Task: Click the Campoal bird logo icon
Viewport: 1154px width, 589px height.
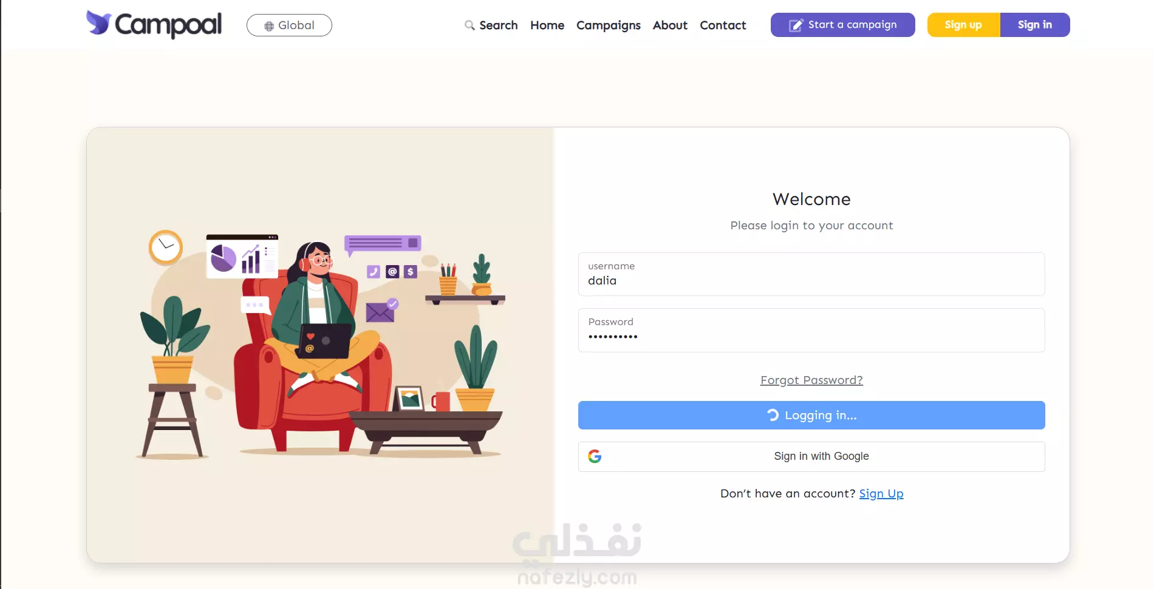Action: (98, 22)
